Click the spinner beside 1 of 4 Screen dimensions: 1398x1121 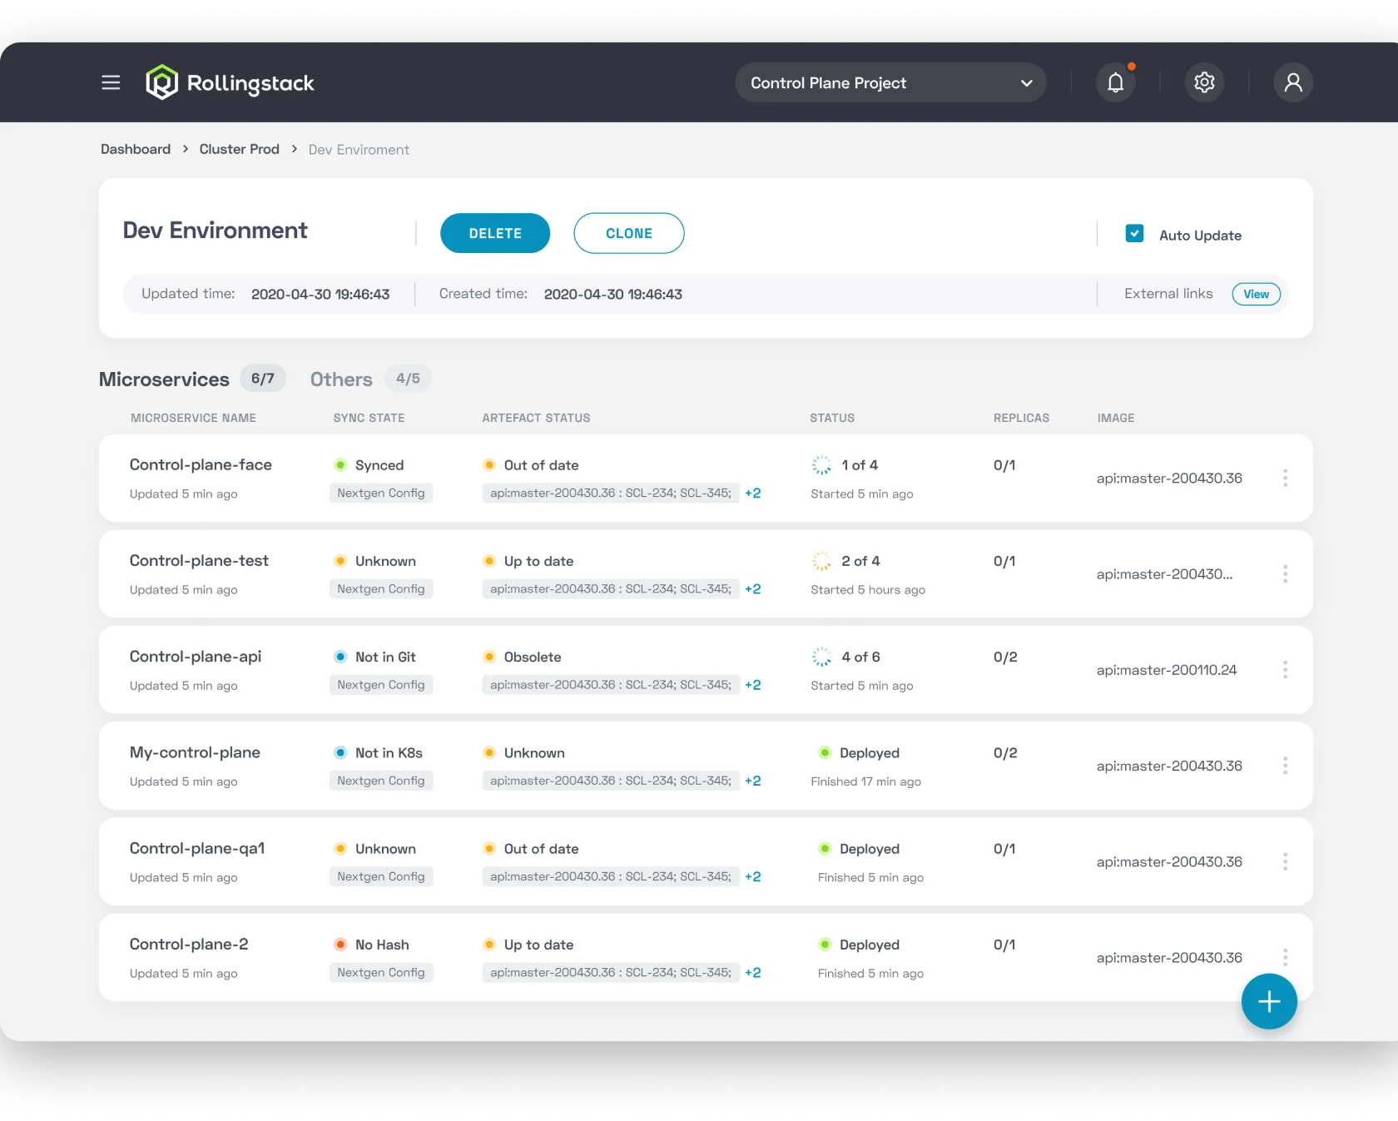point(821,465)
